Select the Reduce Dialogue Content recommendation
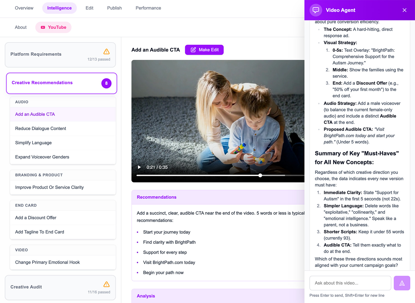The image size is (415, 303). [x=40, y=128]
